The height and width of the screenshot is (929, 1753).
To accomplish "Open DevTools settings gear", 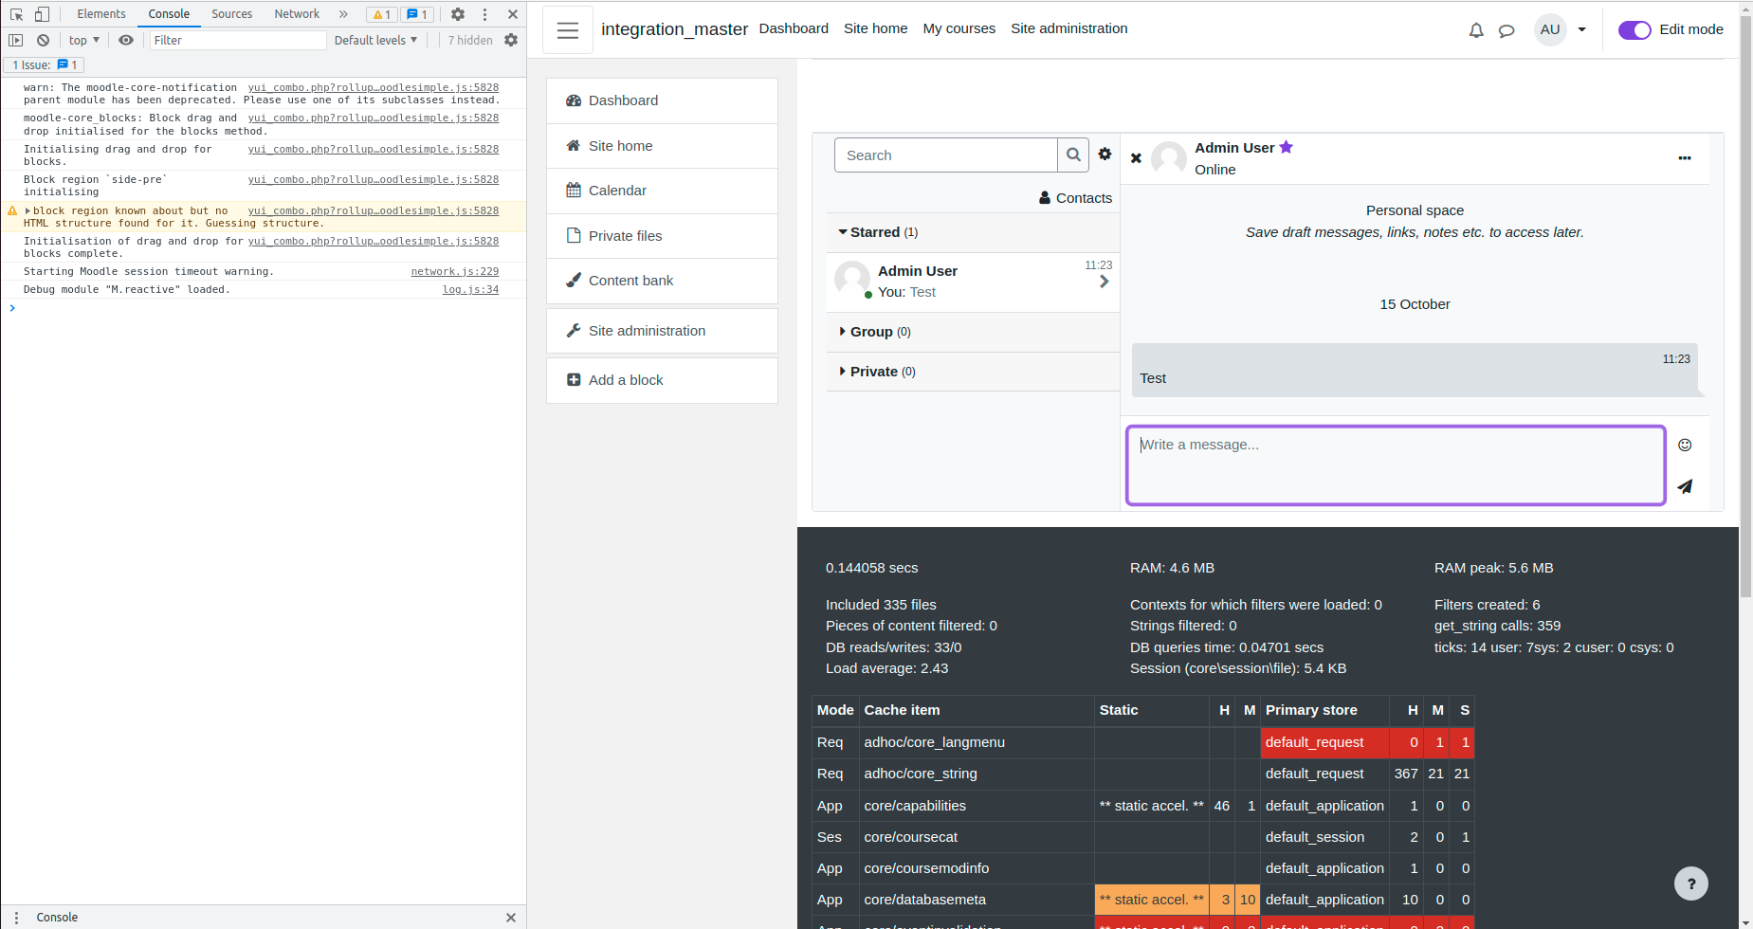I will tap(458, 14).
